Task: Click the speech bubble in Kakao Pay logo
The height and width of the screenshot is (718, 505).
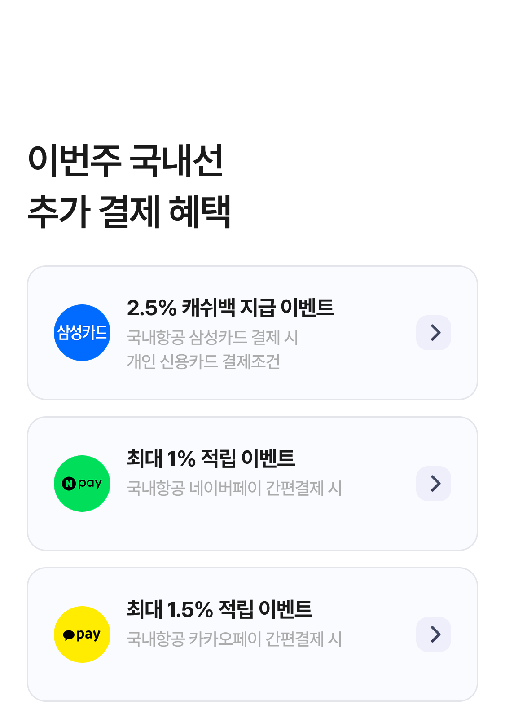Action: (69, 635)
